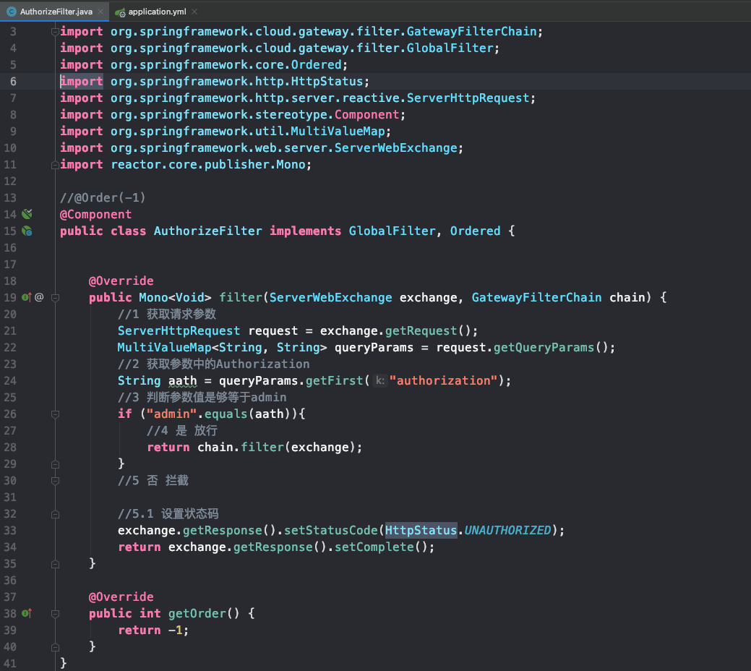Click Mono<Void> return type
The image size is (751, 671).
tap(175, 297)
